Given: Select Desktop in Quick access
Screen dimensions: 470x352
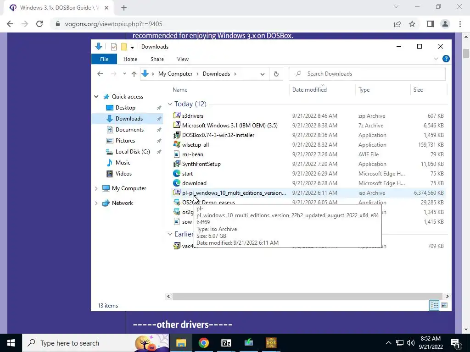Looking at the screenshot, I should click(125, 108).
